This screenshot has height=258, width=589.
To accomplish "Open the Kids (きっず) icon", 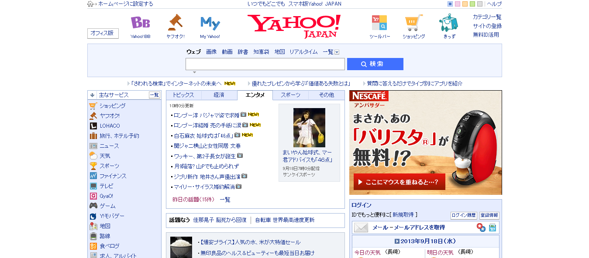I will pyautogui.click(x=448, y=23).
